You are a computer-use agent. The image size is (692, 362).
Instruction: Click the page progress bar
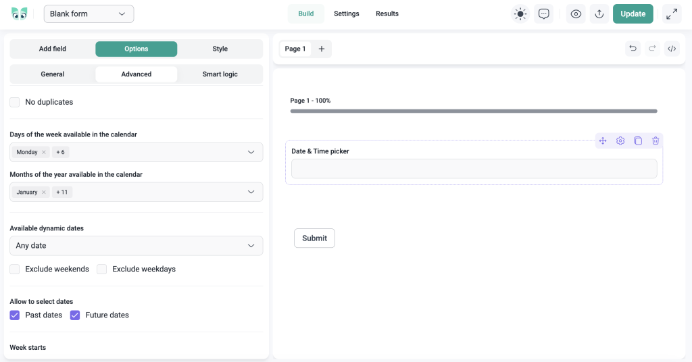474,111
